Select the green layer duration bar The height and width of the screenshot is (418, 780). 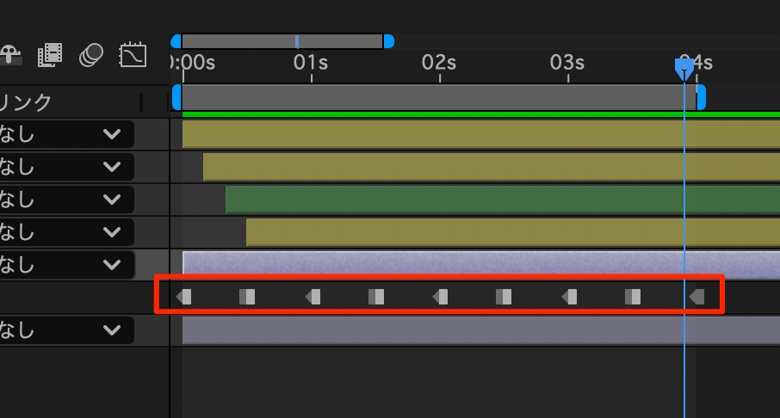click(499, 200)
